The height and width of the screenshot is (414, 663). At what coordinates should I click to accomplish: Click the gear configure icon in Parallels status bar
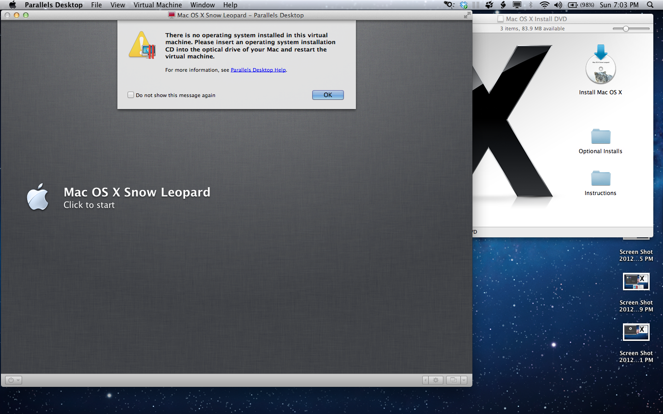436,380
